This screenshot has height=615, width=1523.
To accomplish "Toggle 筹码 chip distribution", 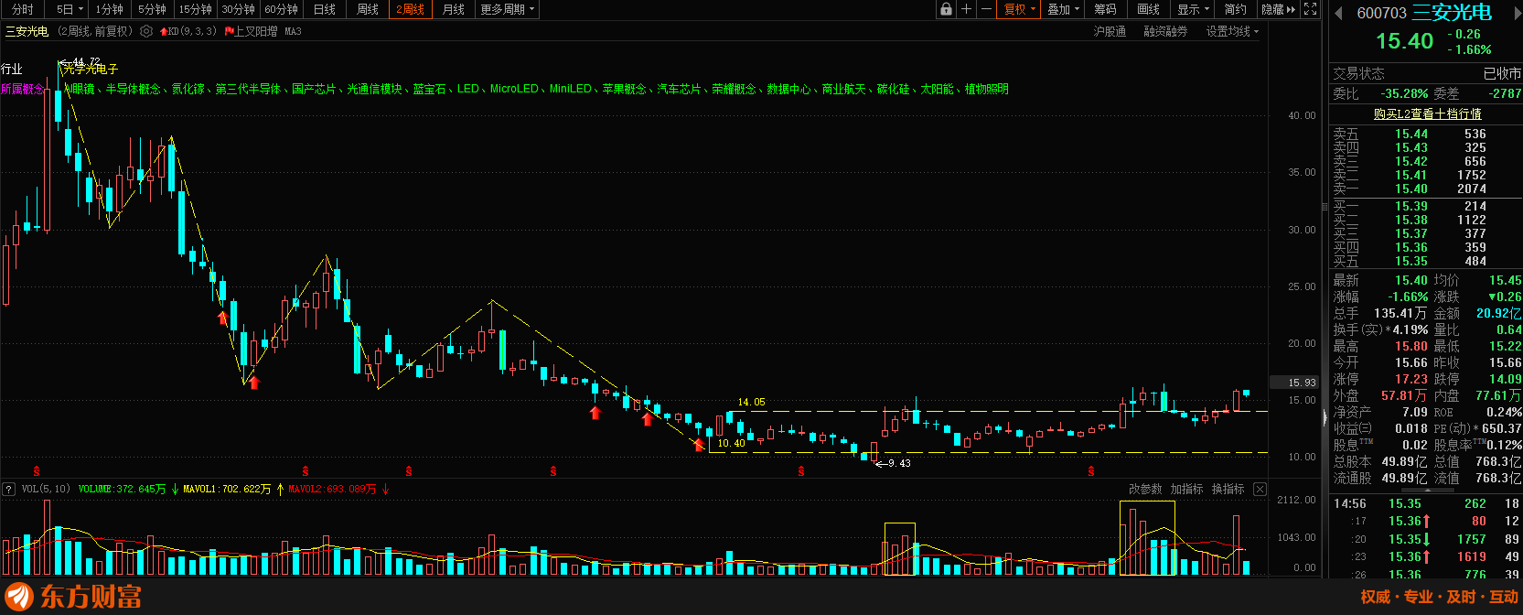I will point(1105,9).
